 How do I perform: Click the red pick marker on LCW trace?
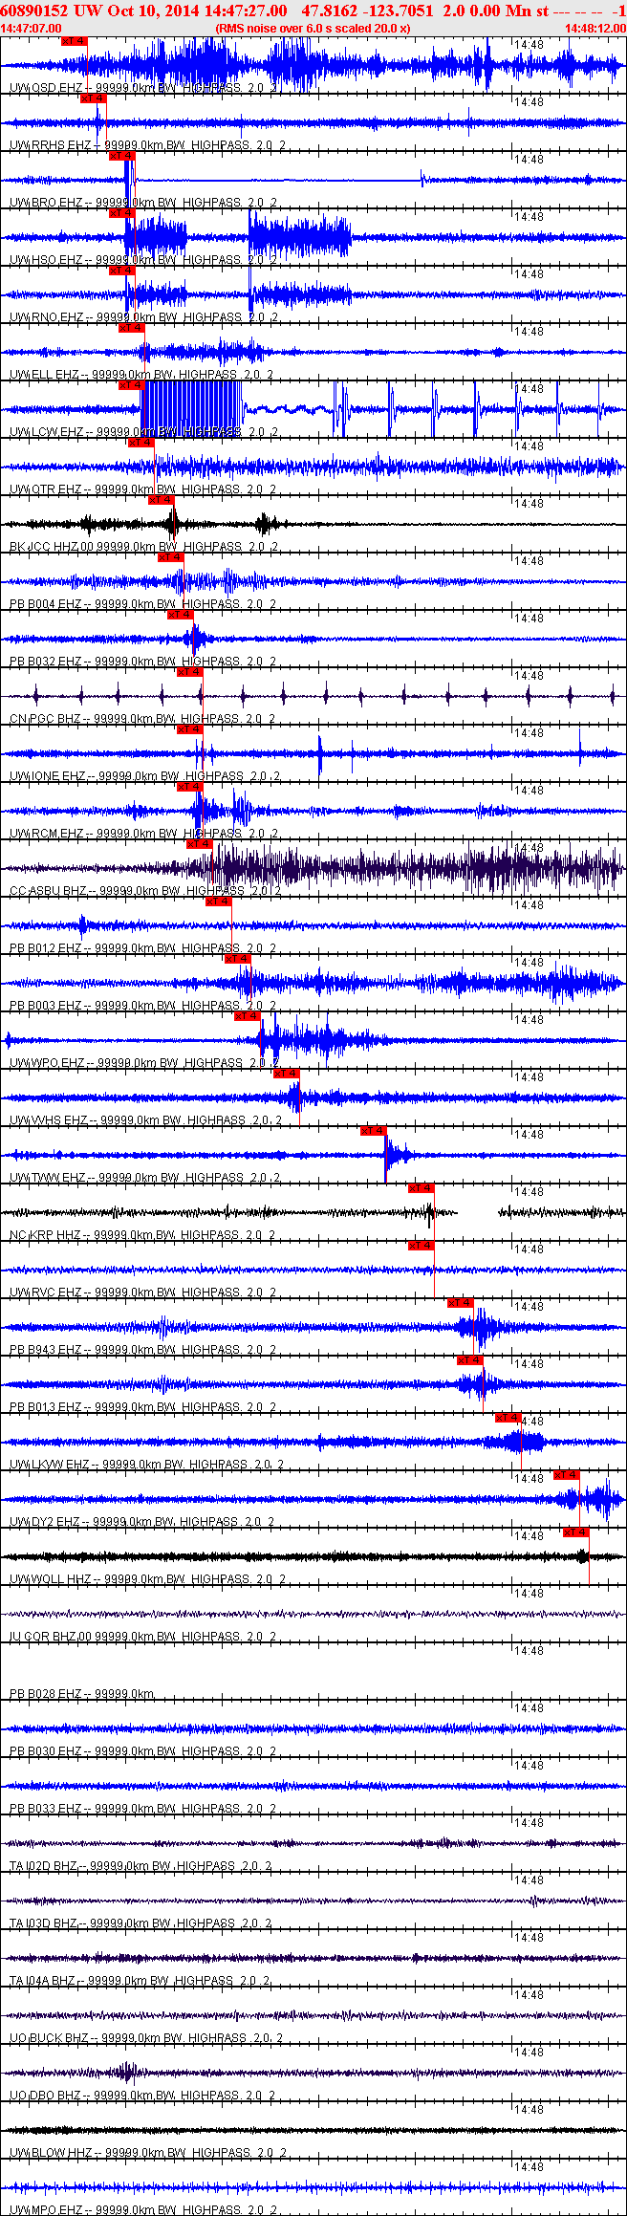[x=131, y=385]
